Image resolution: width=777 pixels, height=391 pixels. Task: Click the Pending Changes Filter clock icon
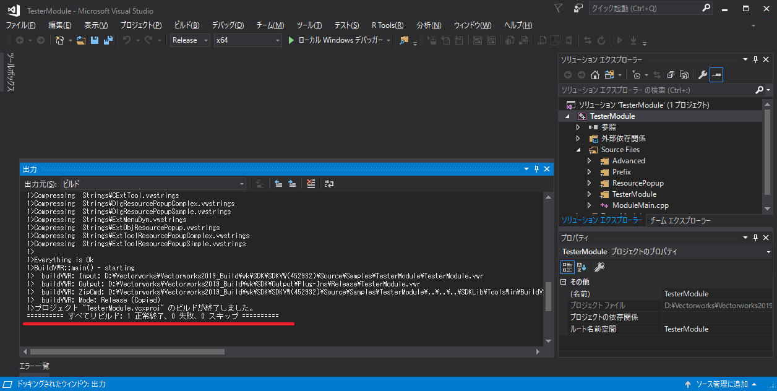click(x=637, y=75)
